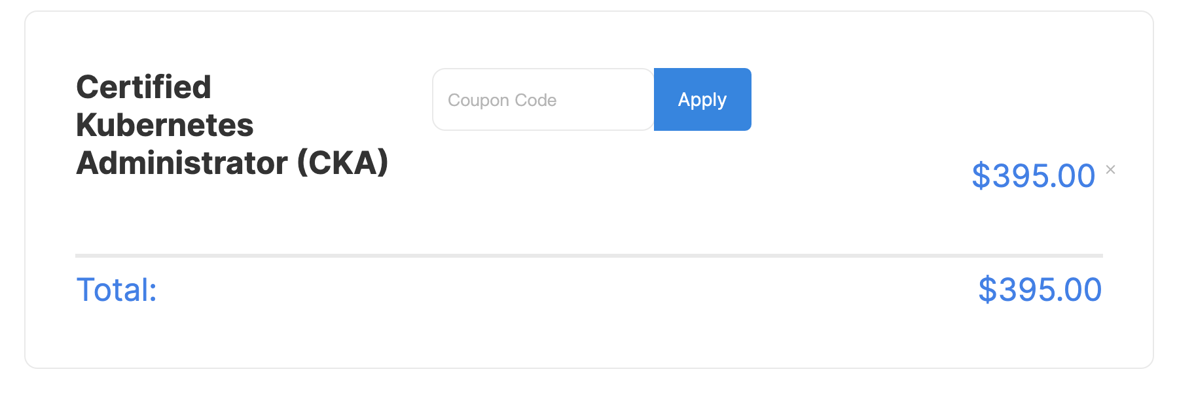
Task: Click the item price $395.00 beside the ×
Action: point(1034,176)
